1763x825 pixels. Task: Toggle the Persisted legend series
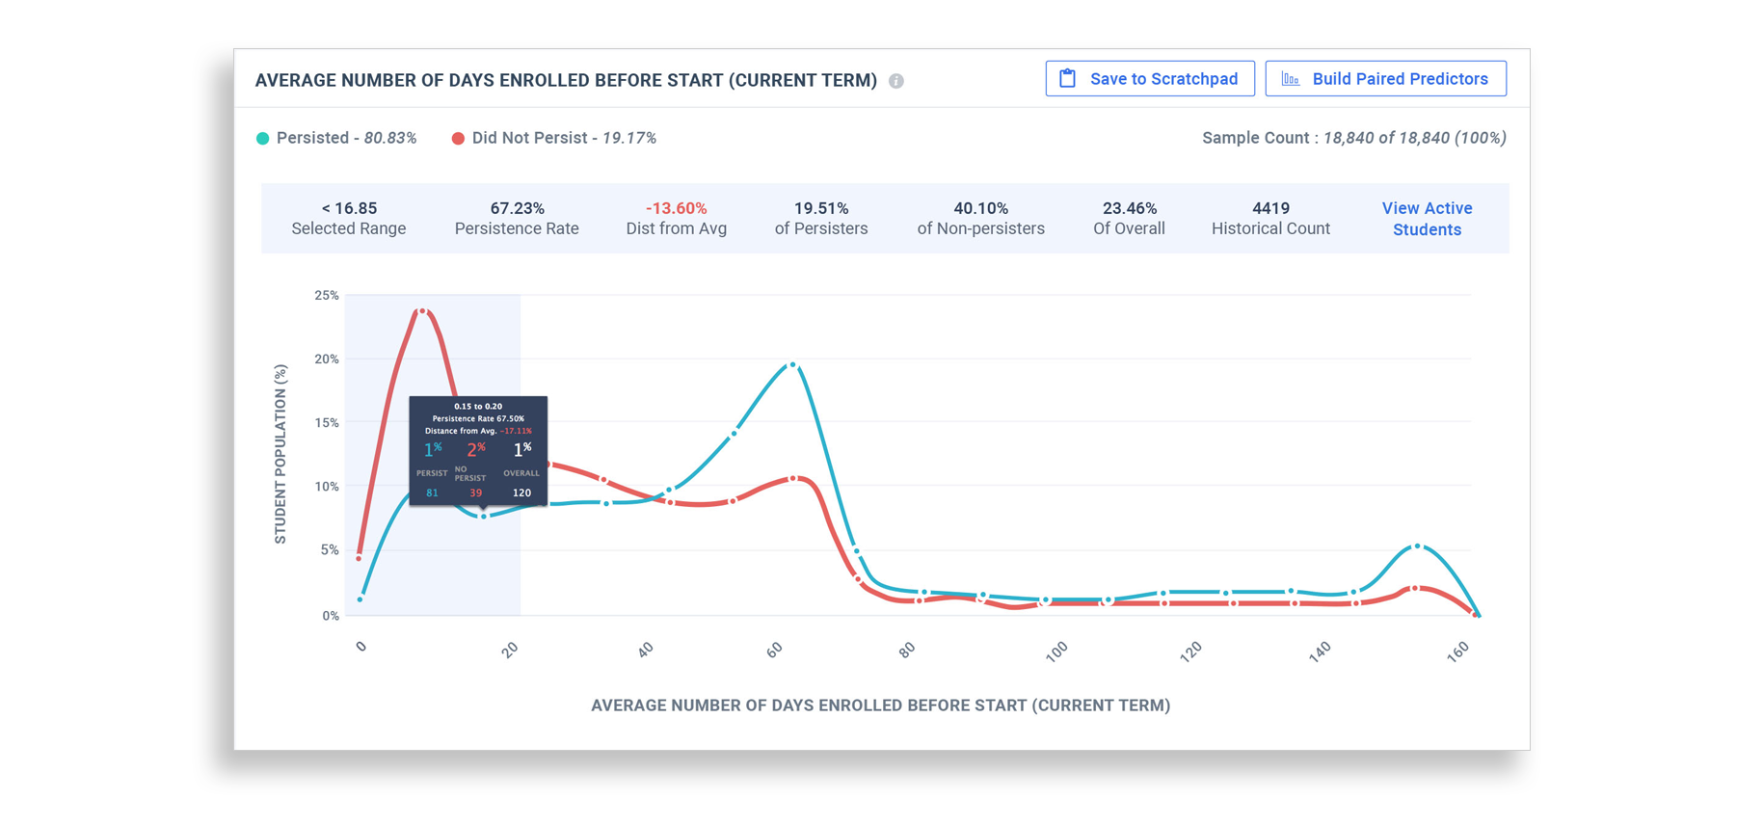point(336,138)
